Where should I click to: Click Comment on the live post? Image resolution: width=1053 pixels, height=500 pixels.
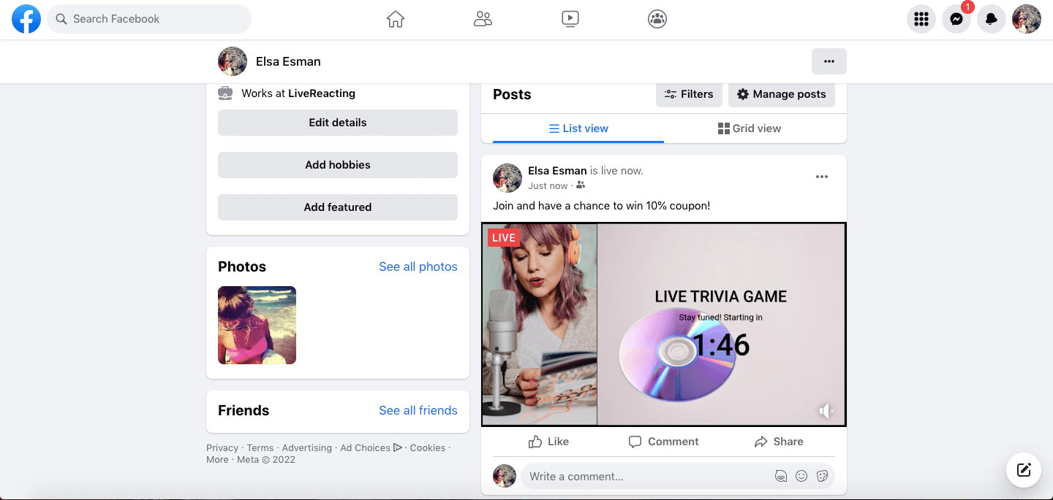click(x=664, y=442)
